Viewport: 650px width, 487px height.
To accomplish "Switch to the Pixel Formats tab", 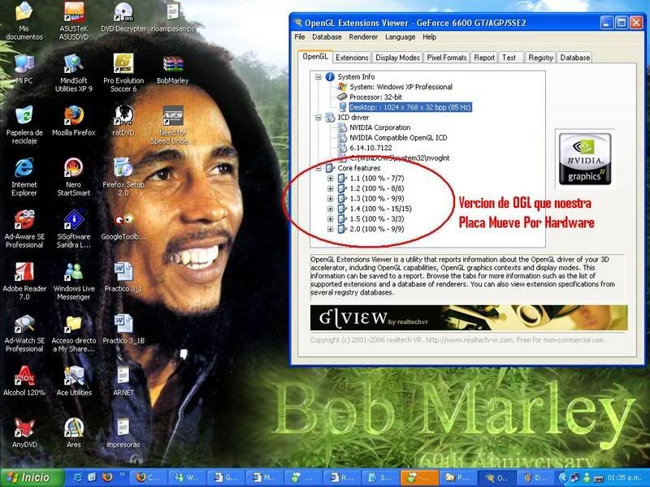I will 447,58.
